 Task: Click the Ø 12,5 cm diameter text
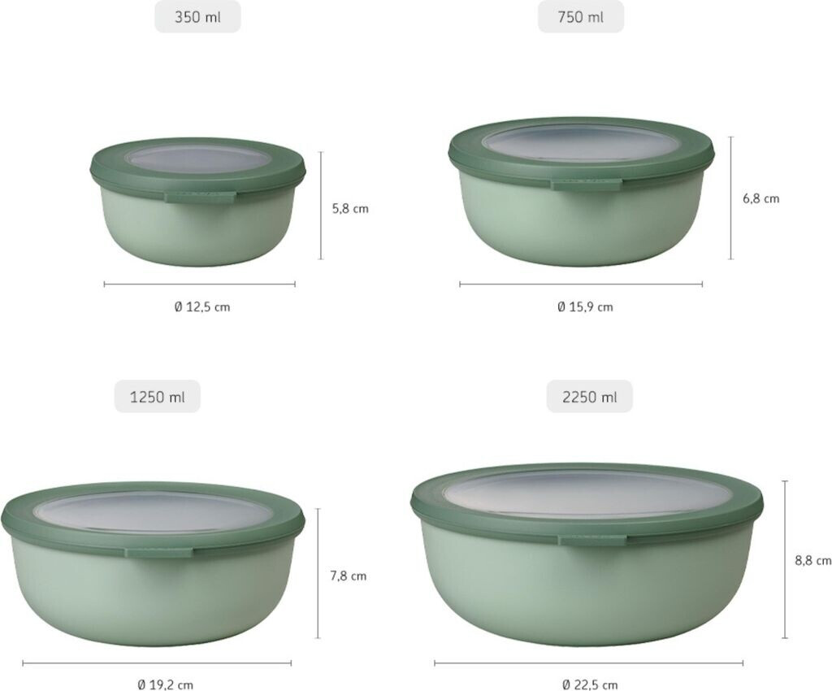[x=202, y=306]
